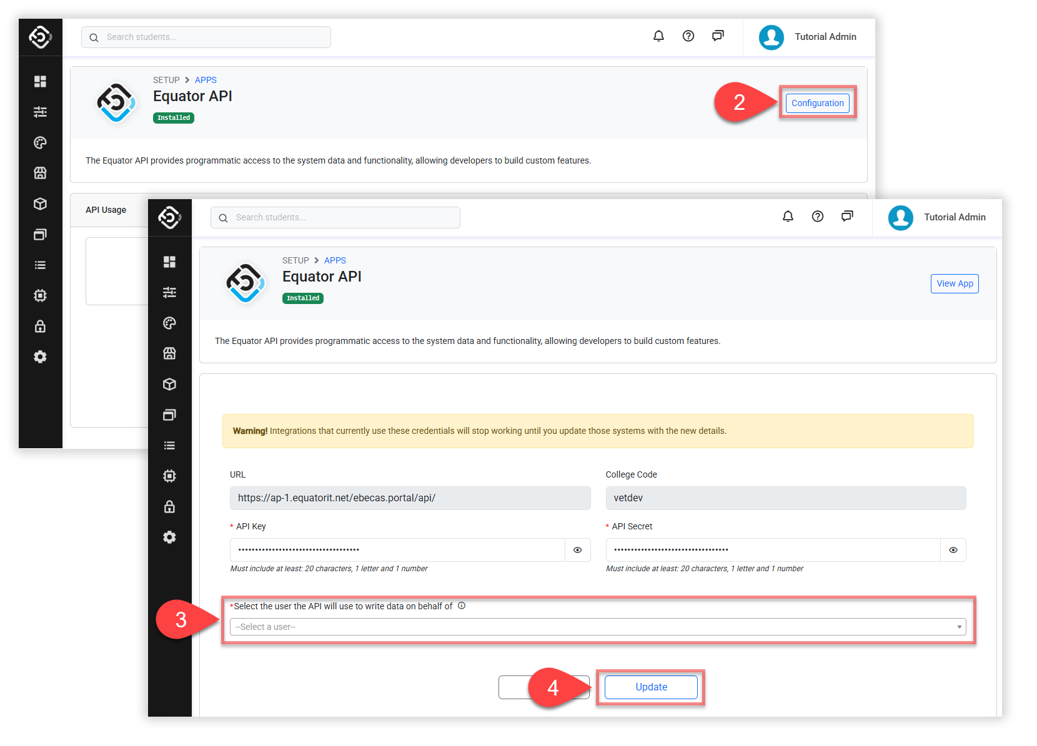Click the dropdown arrow of user selector
This screenshot has width=1037, height=746.
tap(959, 627)
